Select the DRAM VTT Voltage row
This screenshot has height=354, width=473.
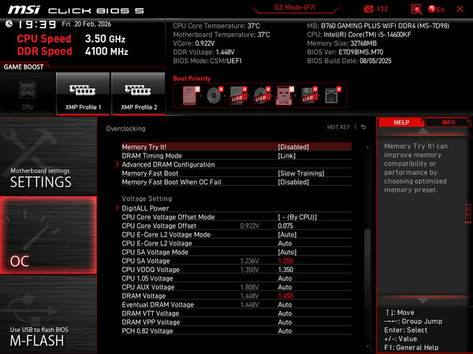coord(236,313)
